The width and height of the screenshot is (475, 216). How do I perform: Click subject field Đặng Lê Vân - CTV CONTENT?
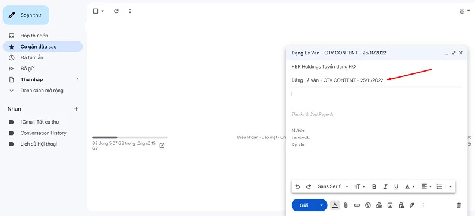point(376,80)
